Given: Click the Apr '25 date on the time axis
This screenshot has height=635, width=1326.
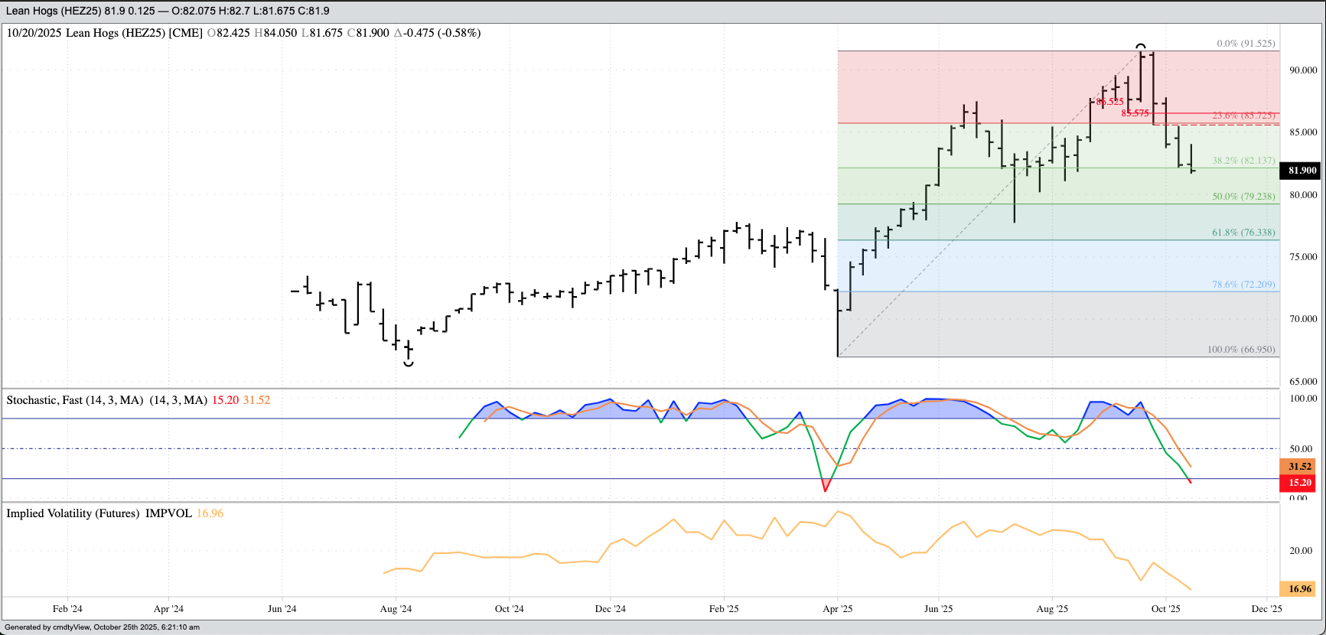Looking at the screenshot, I should point(837,609).
